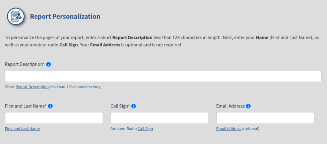Viewport: 327px width, 144px height.
Task: Click the Call Sign* label above the field
Action: (x=120, y=106)
